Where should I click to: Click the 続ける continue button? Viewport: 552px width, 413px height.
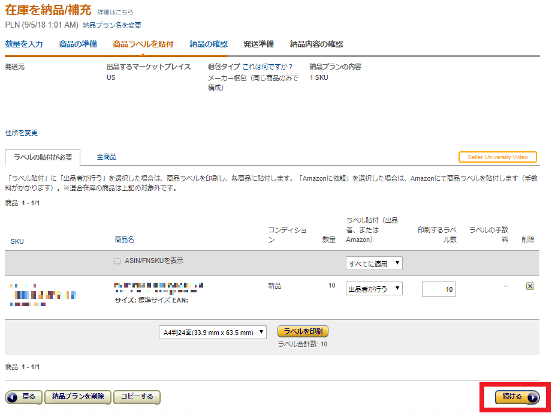click(x=517, y=397)
